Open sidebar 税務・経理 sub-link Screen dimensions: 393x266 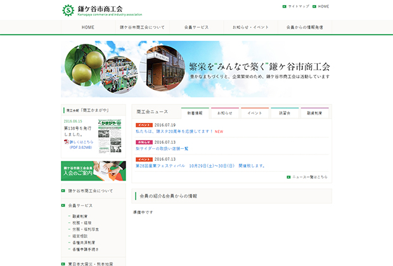coord(82,223)
